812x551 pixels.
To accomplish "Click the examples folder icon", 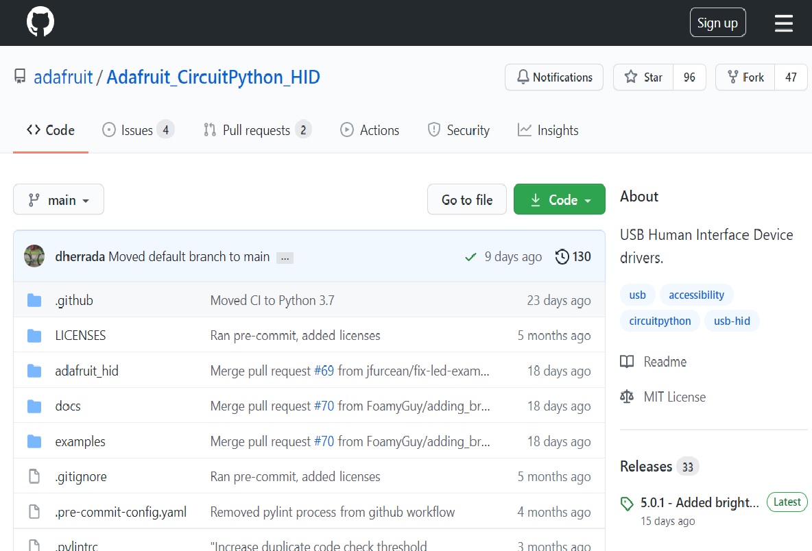I will tap(34, 441).
